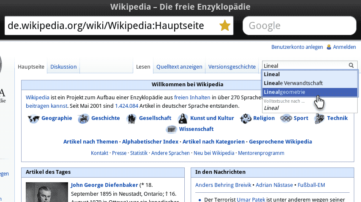This screenshot has width=361, height=202.
Task: Open the Wissenschaft portal link
Action: coord(197,129)
